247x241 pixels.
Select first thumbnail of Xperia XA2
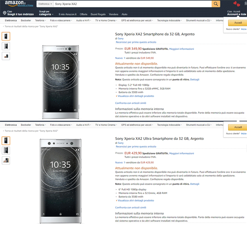pyautogui.click(x=6, y=36)
